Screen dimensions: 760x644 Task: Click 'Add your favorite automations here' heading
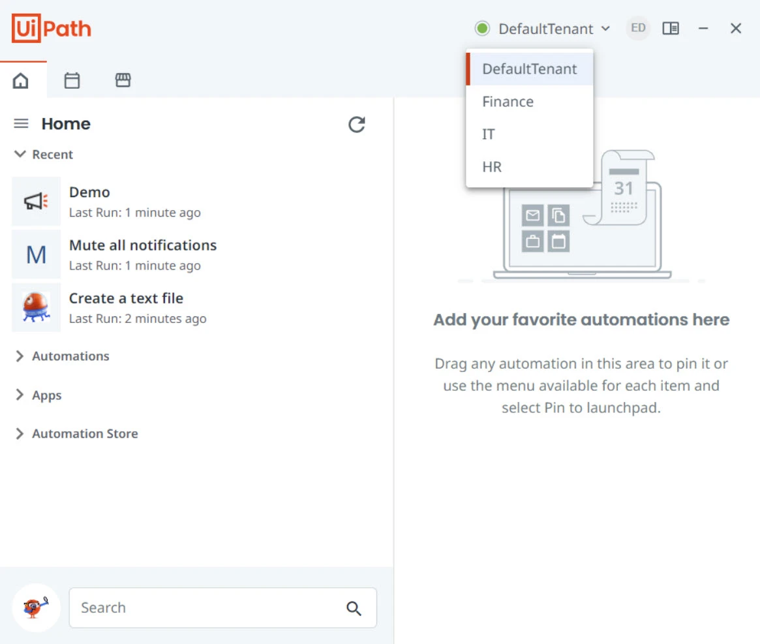(x=581, y=320)
